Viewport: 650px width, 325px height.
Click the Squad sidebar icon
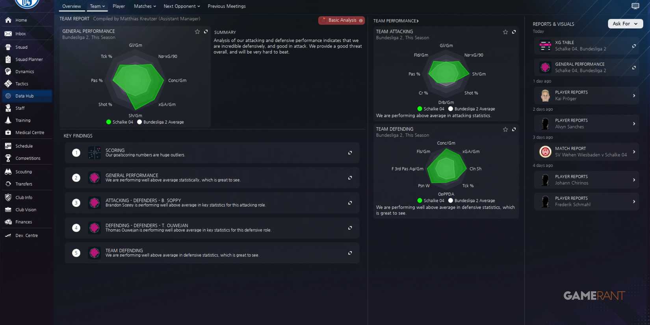point(8,47)
